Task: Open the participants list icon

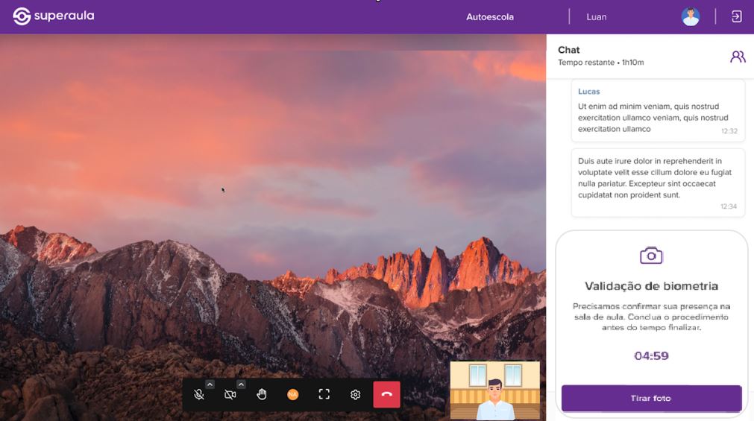Action: coord(737,57)
